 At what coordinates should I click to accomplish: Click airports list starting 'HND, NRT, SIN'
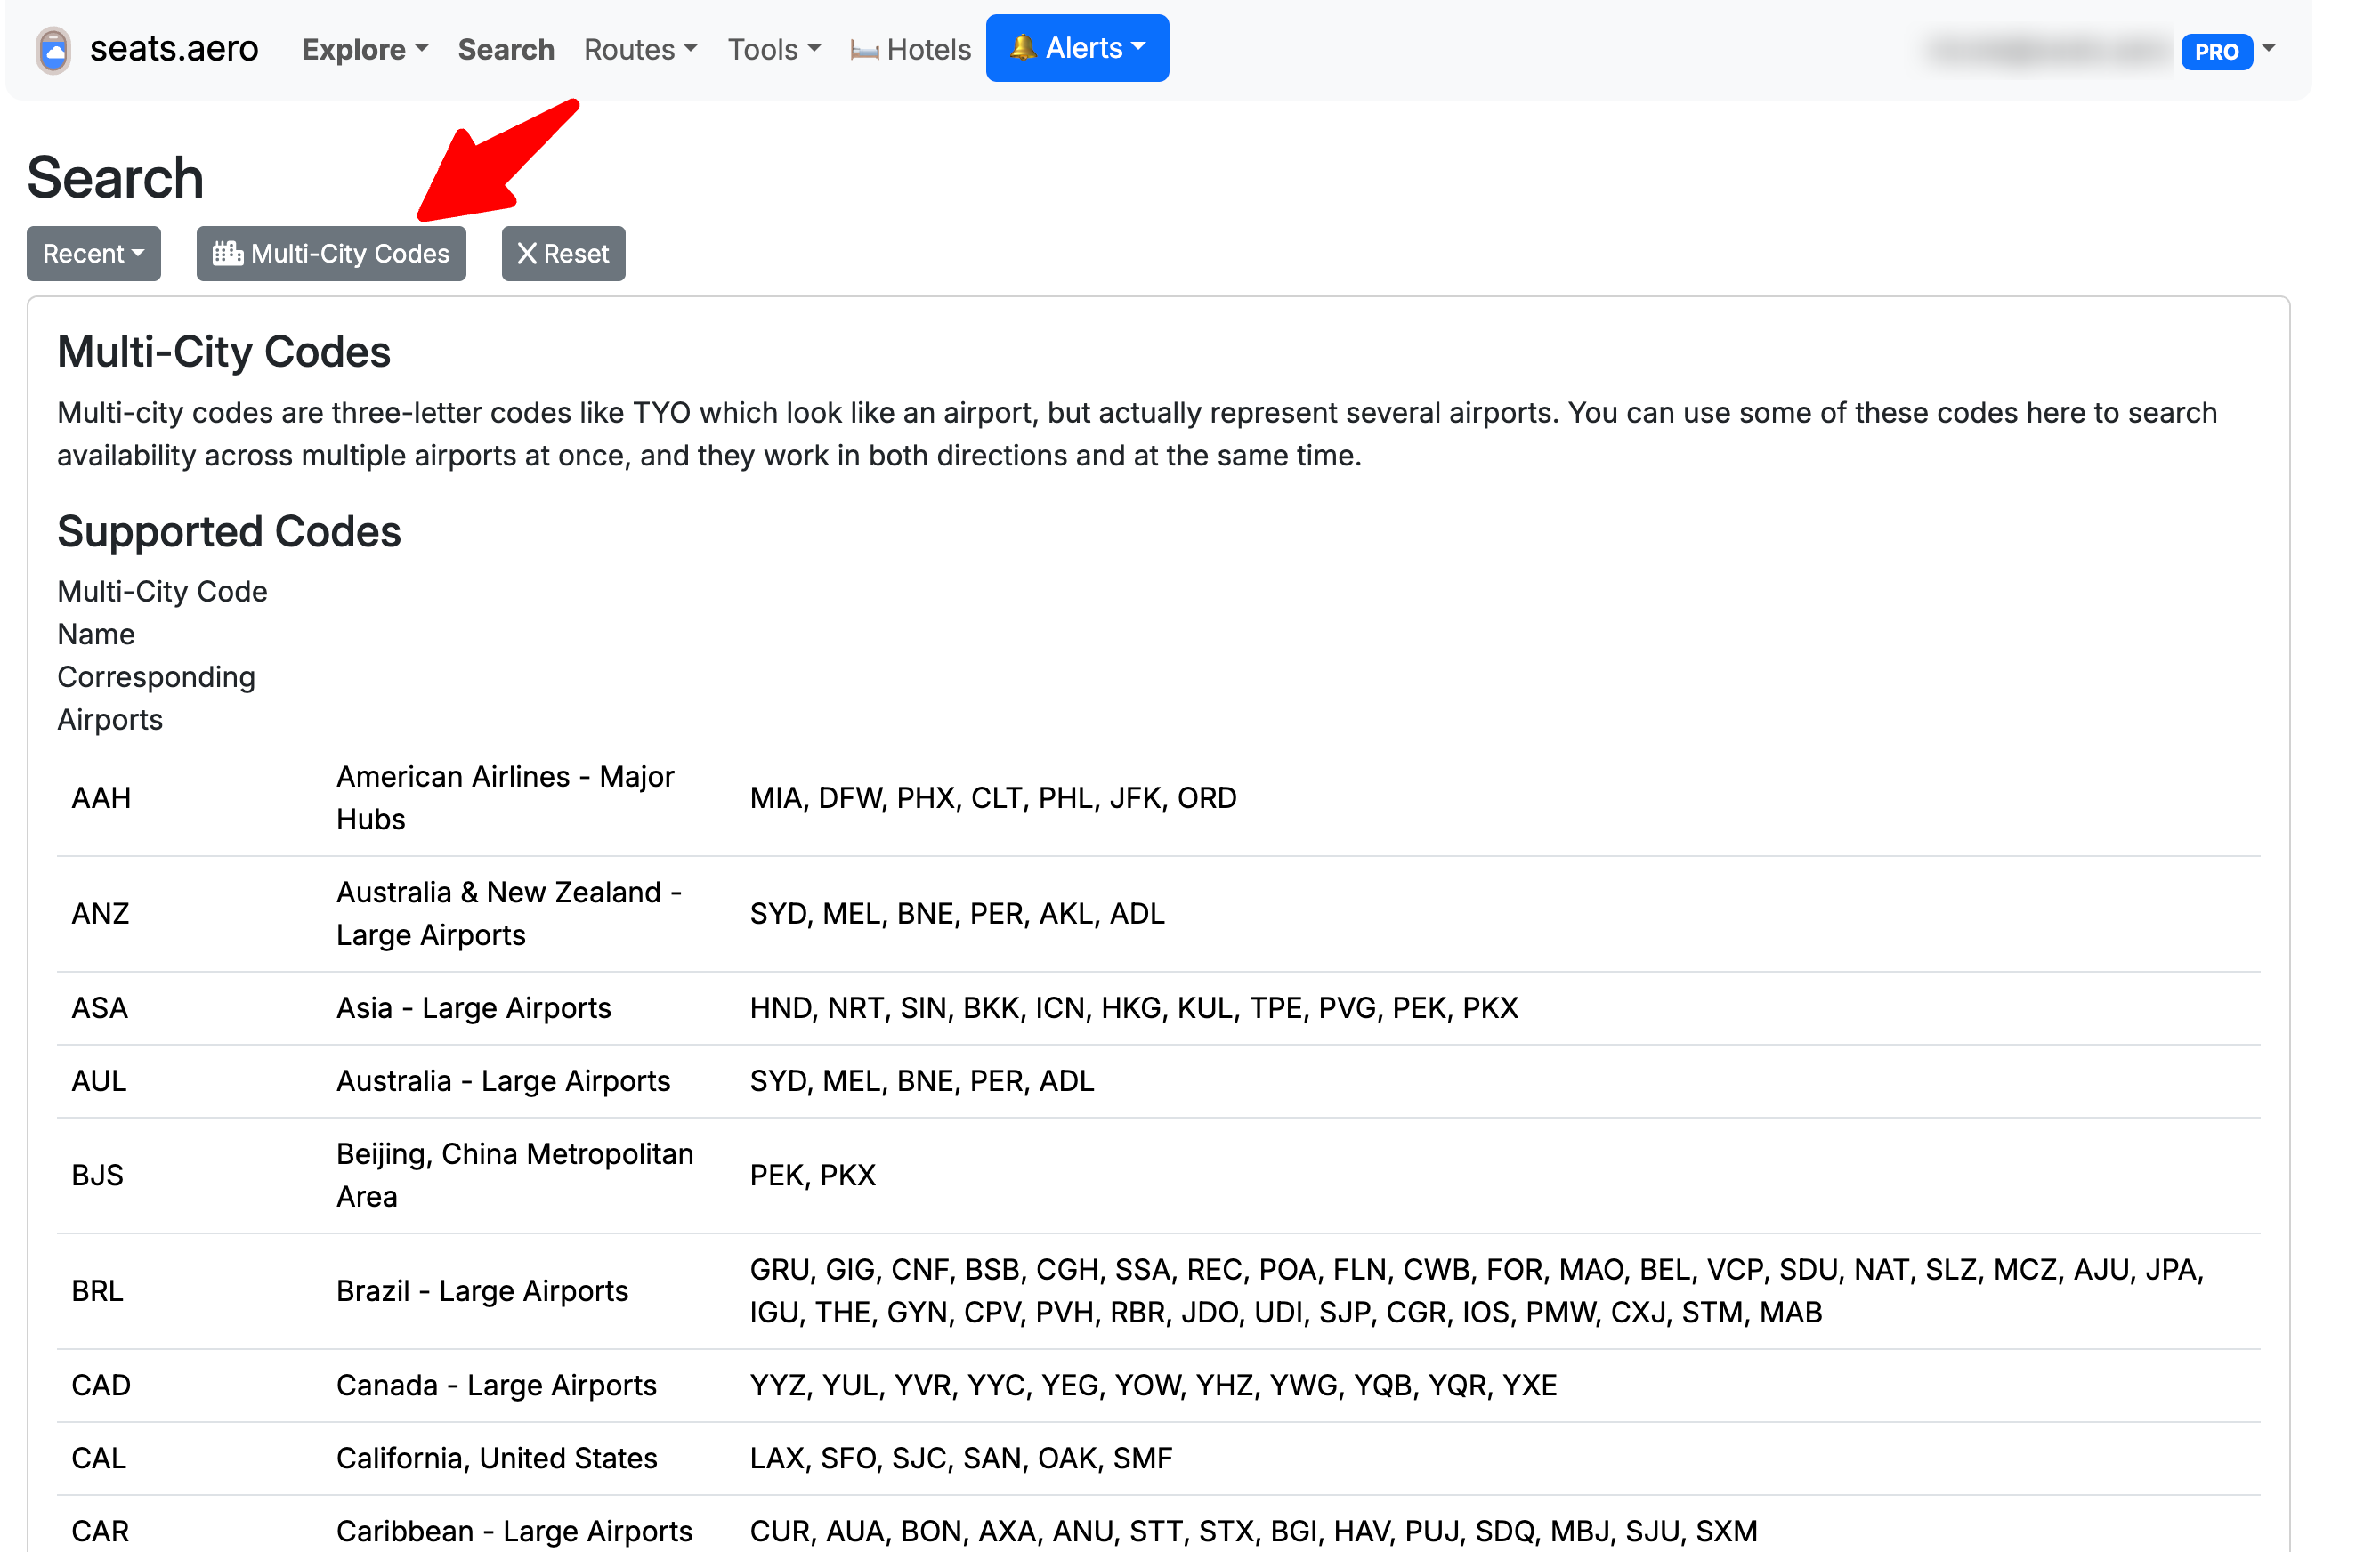[1134, 1008]
